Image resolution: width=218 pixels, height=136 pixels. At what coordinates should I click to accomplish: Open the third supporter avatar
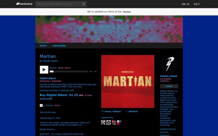click(114, 123)
